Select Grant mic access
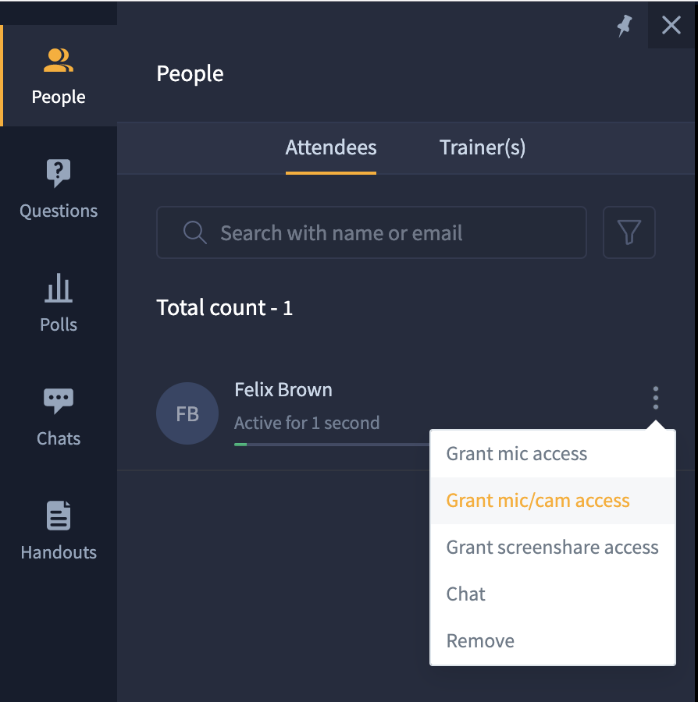The width and height of the screenshot is (698, 702). pyautogui.click(x=553, y=454)
